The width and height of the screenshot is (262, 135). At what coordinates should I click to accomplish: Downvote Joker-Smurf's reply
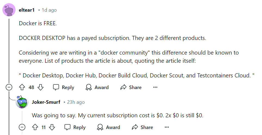coord(52,127)
